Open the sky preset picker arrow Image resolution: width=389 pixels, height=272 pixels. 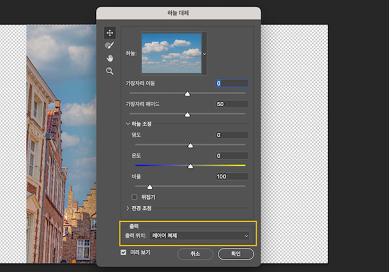coord(204,53)
